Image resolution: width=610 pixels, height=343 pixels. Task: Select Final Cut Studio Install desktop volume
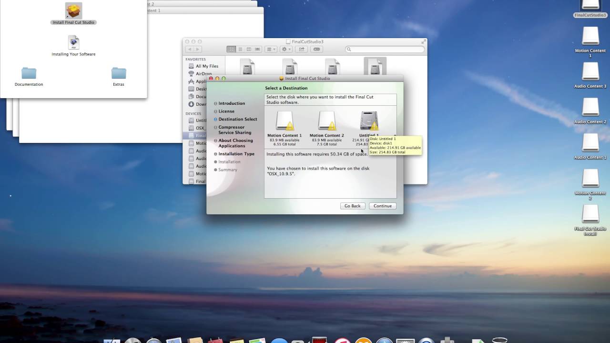(x=590, y=214)
